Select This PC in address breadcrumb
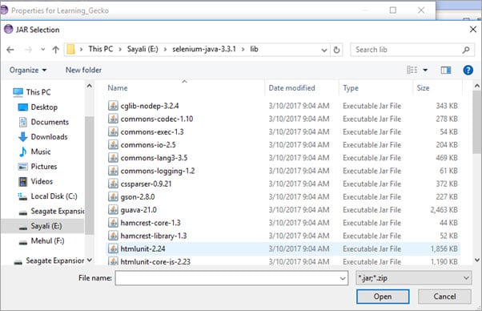The width and height of the screenshot is (482, 311). tap(101, 49)
